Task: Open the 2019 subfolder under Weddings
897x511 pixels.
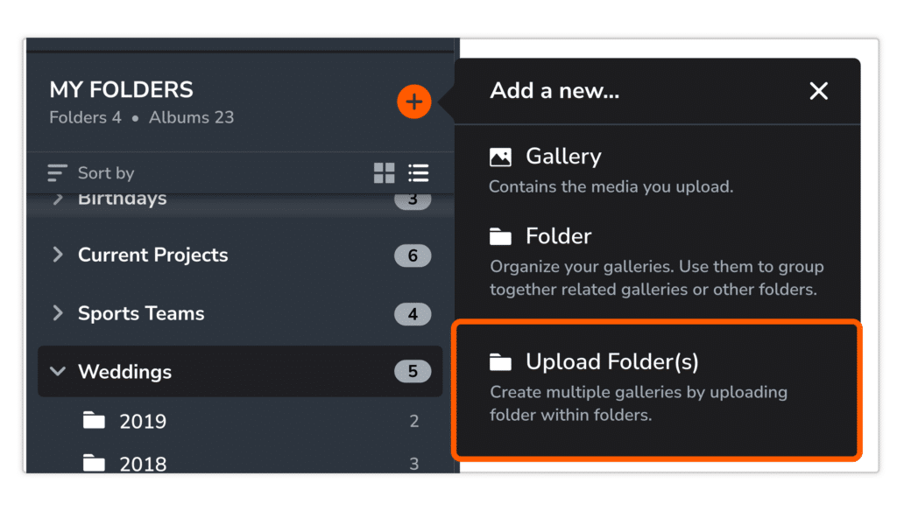Action: (143, 421)
